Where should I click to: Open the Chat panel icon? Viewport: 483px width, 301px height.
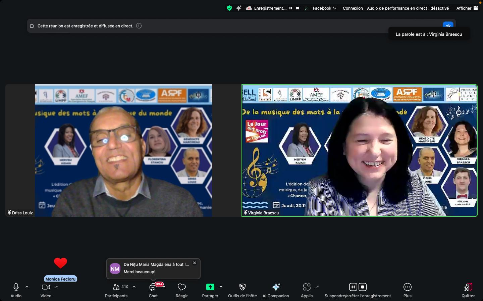pos(153,287)
